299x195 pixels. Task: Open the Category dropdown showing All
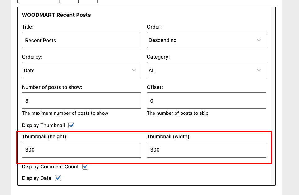coord(207,70)
